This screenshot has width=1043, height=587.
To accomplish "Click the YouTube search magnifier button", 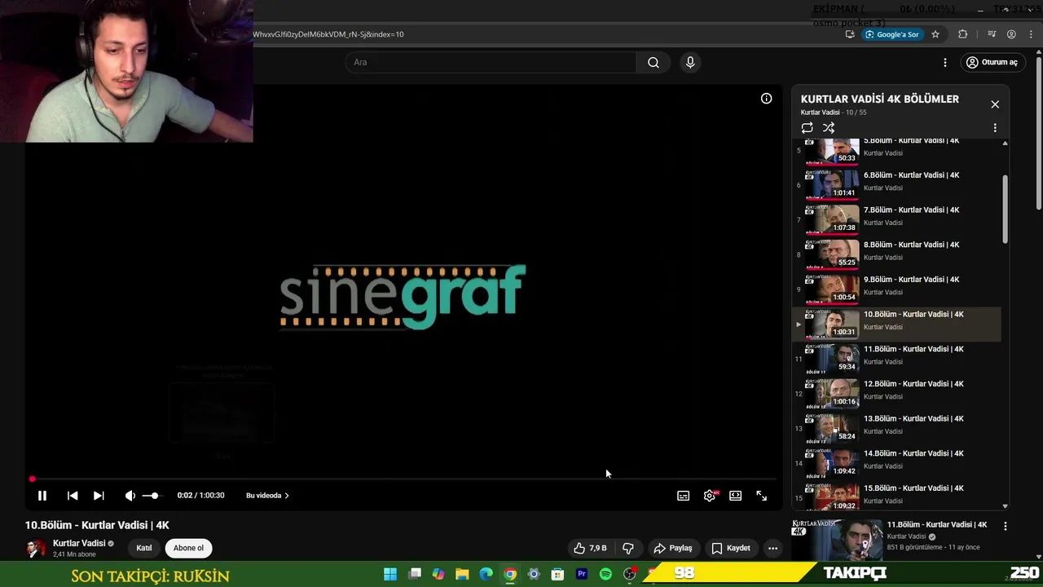I will point(654,63).
